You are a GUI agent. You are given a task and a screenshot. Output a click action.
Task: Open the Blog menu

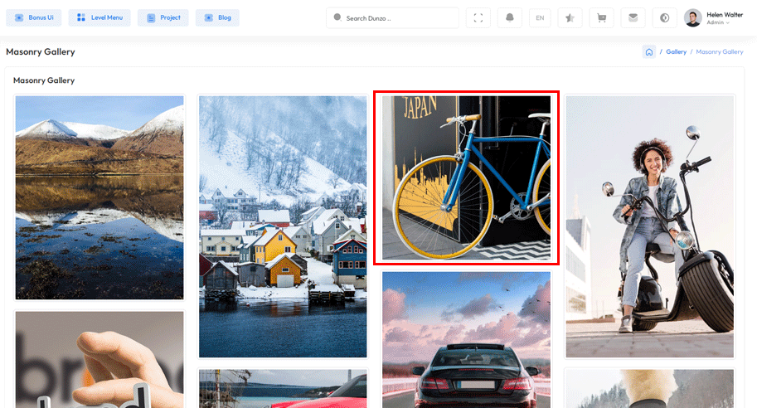(x=217, y=17)
